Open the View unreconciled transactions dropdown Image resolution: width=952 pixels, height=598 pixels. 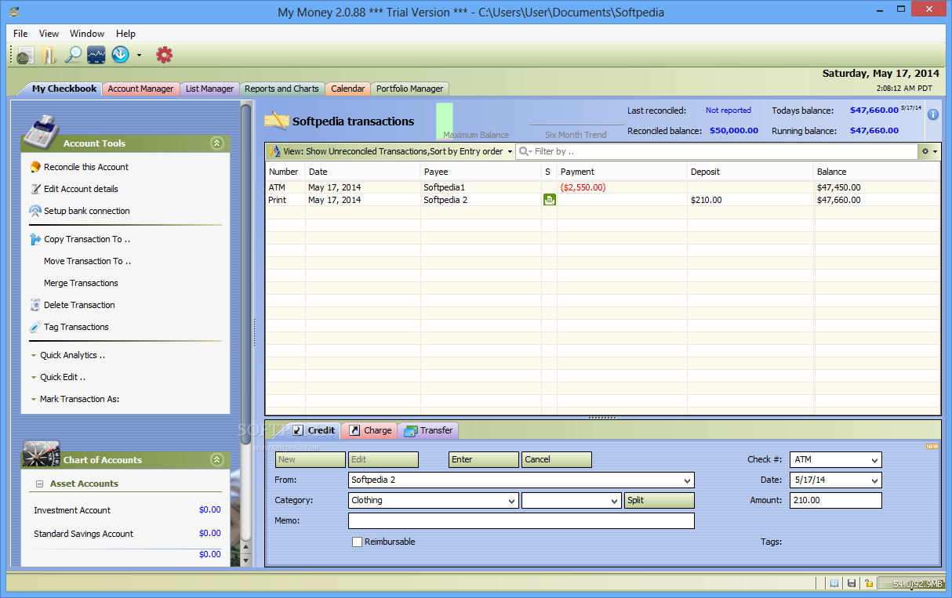coord(510,151)
